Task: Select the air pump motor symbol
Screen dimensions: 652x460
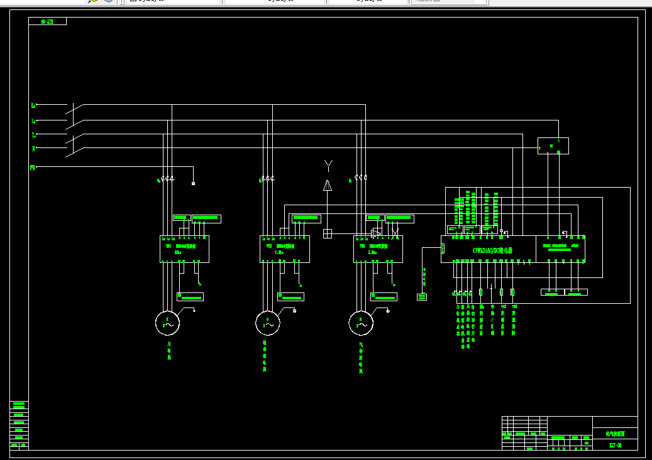Action: (361, 323)
